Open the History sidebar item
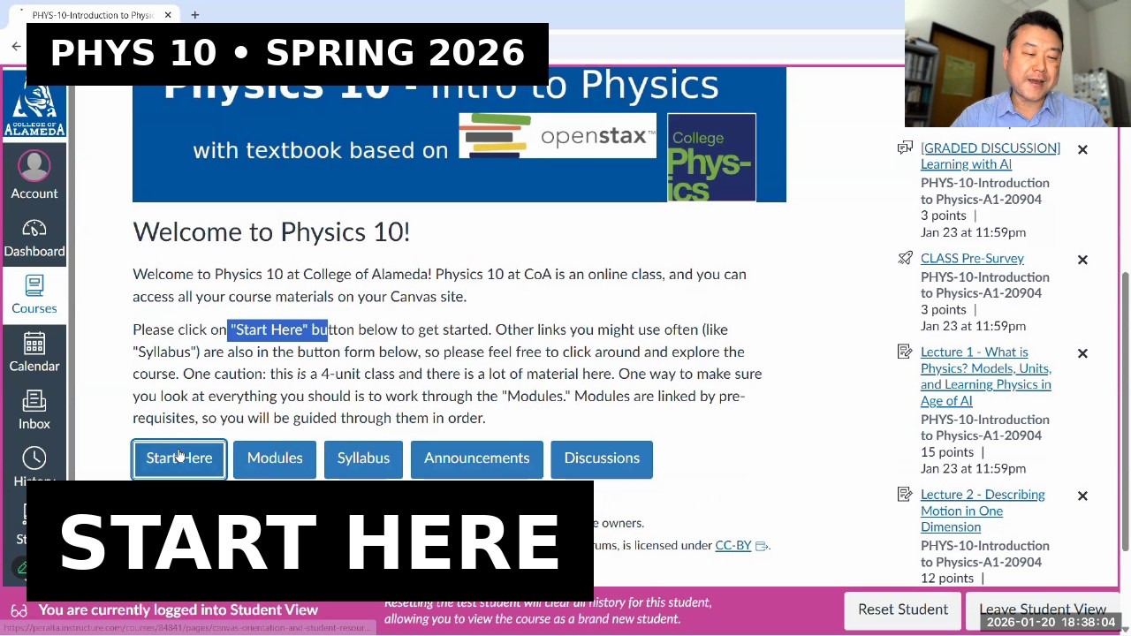Image resolution: width=1131 pixels, height=636 pixels. (x=34, y=465)
